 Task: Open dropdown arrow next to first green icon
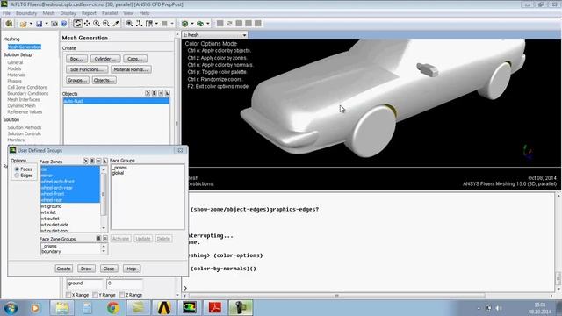(192, 24)
